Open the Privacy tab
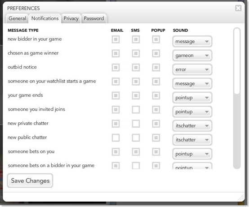 71,18
